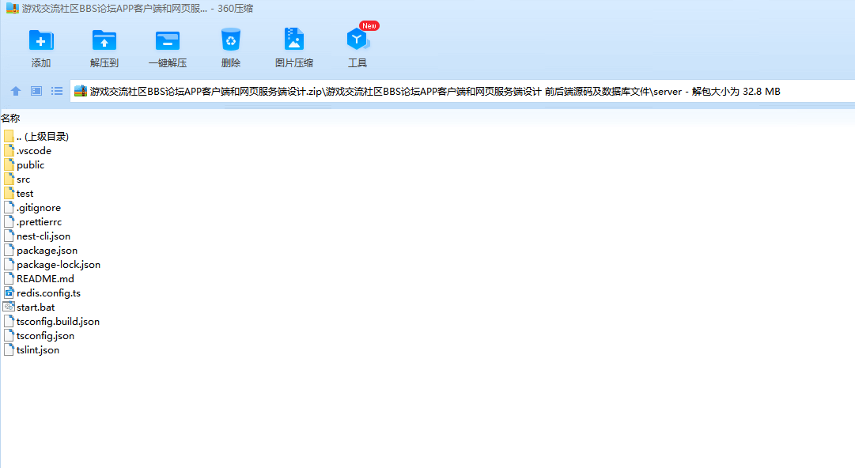Select the tsconfig.build.json file
This screenshot has width=855, height=468.
coord(51,320)
